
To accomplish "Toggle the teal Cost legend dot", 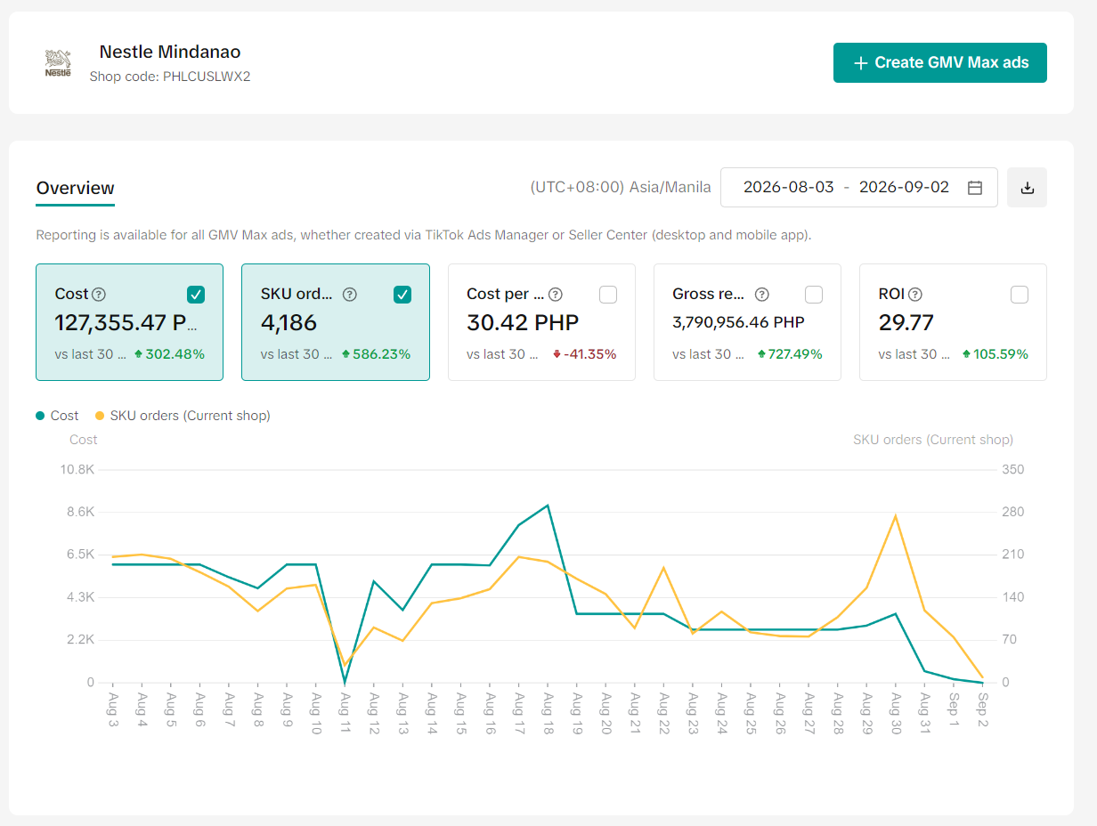I will (40, 416).
